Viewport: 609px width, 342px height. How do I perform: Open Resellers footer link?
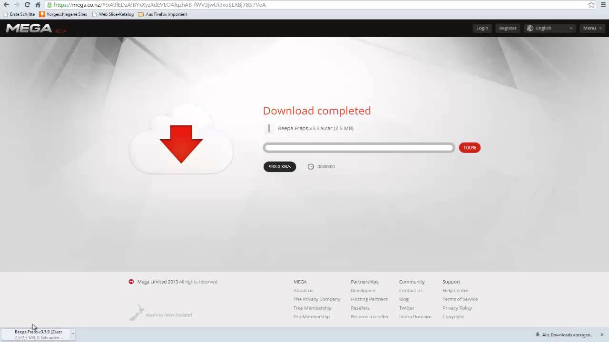pos(360,308)
